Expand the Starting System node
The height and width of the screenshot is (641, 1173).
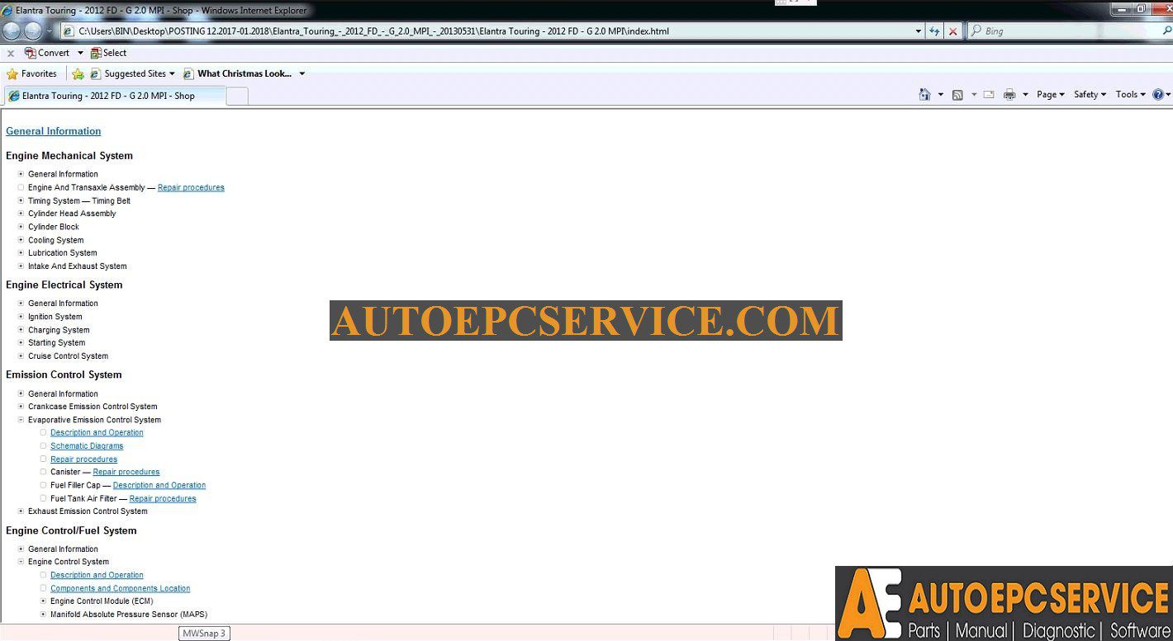(21, 343)
